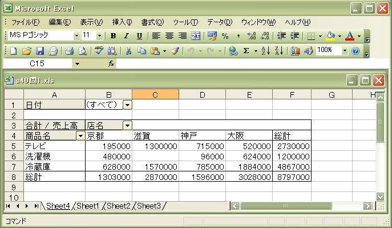This screenshot has width=392, height=228.
Task: Go to last sheet tab button
Action: point(37,206)
